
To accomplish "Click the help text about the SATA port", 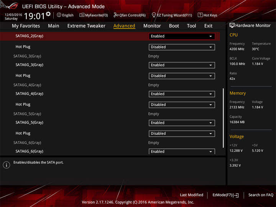I will pyautogui.click(x=38, y=163).
